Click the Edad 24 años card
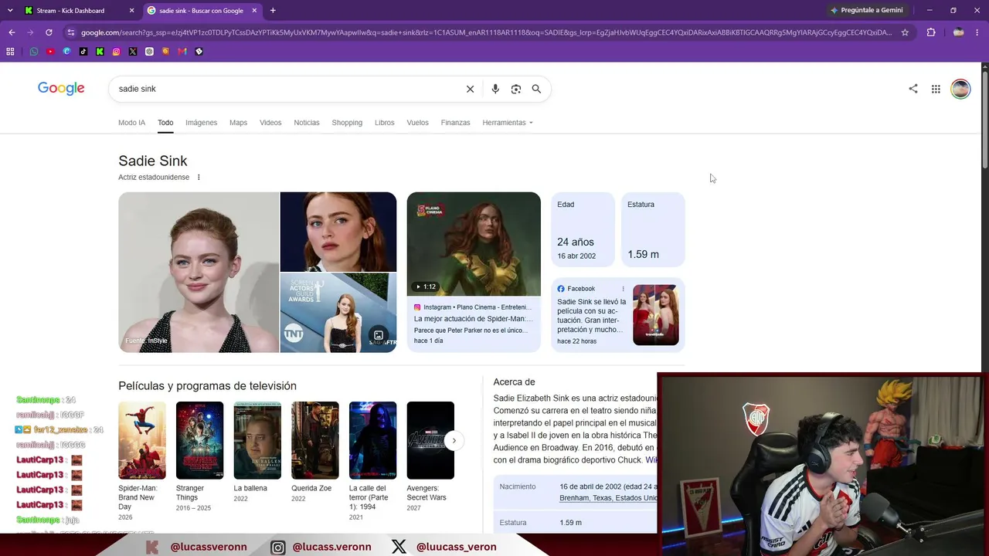The width and height of the screenshot is (989, 556). click(x=583, y=230)
